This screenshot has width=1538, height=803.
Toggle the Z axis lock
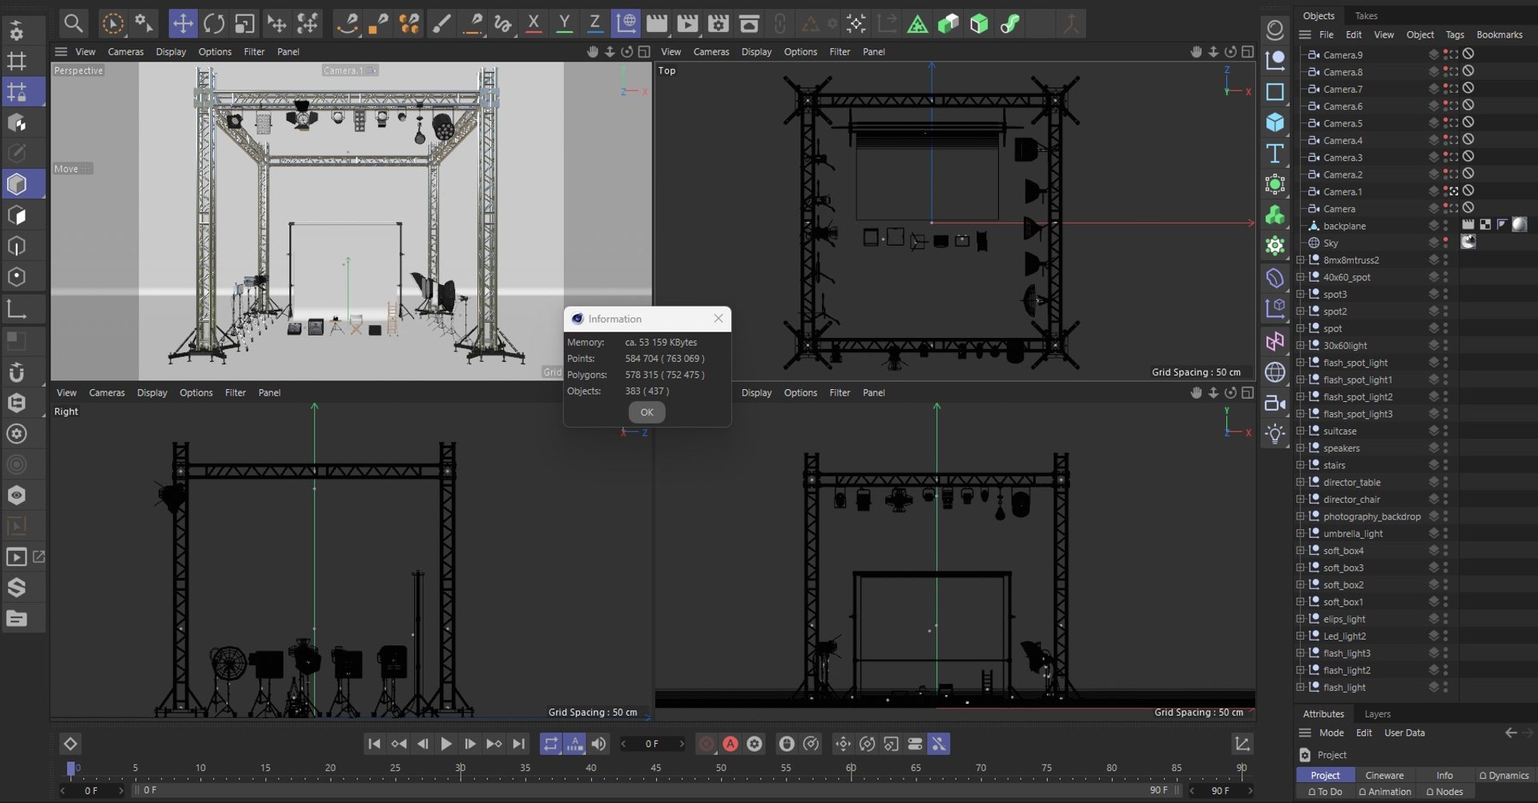tap(594, 23)
